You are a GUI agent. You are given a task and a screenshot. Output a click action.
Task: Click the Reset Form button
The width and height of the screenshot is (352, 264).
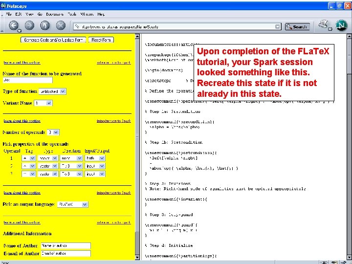[x=101, y=40]
